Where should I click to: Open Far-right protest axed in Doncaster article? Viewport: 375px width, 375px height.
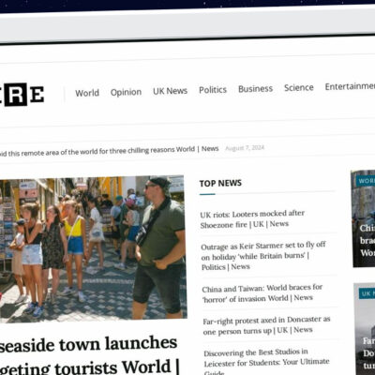coord(266,325)
